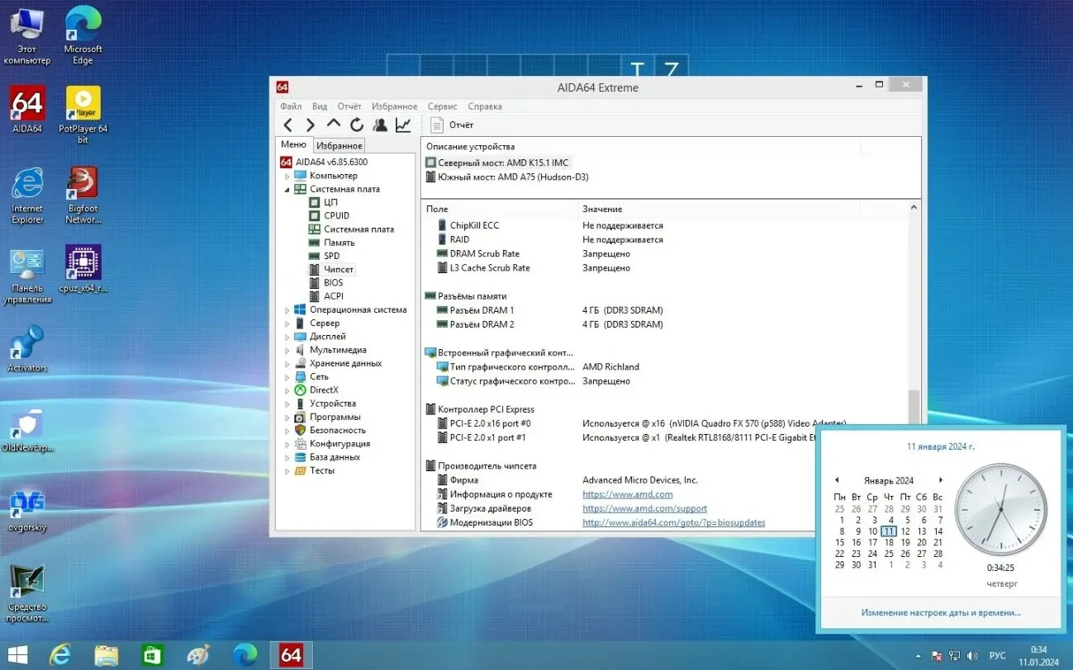The height and width of the screenshot is (670, 1073).
Task: Open the Отчёт toolbar command
Action: (453, 125)
